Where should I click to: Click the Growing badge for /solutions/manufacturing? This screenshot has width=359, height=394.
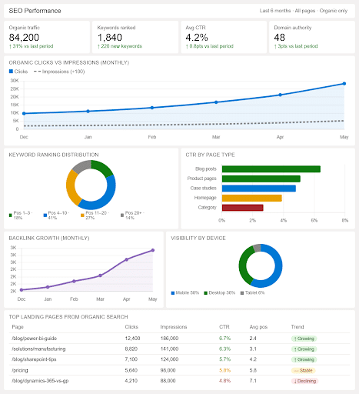coord(304,349)
